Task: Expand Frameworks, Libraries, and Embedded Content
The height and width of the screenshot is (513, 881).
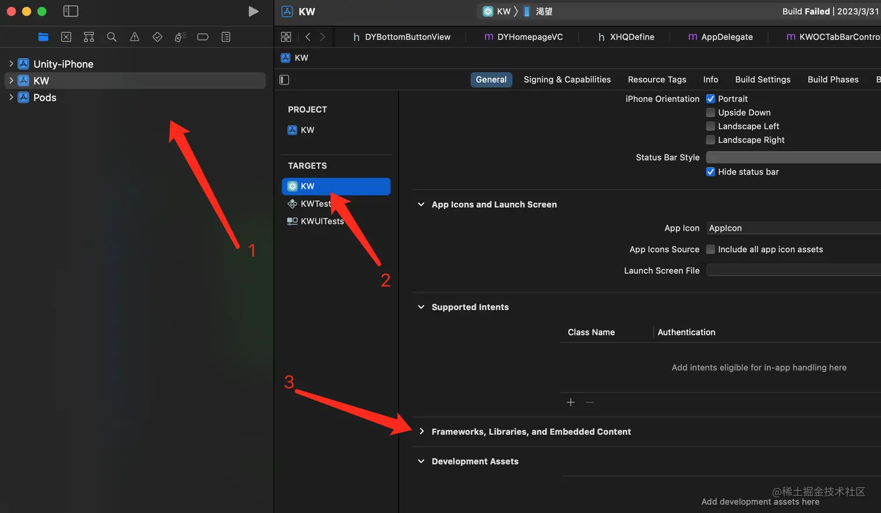Action: [x=421, y=431]
